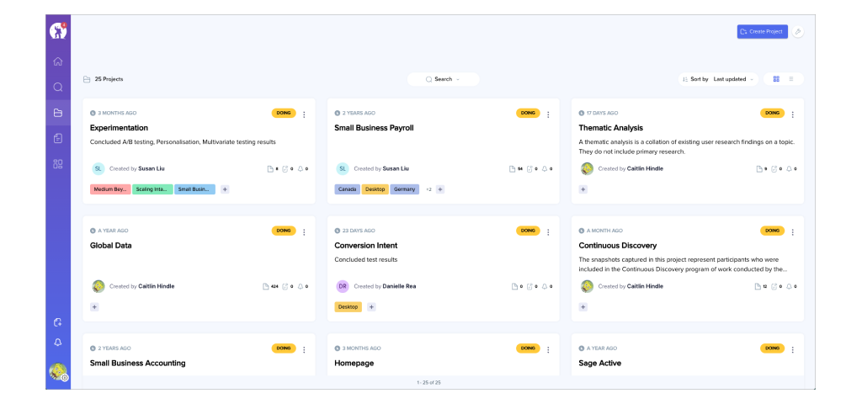Open the Small Business Payroll project title
Screen dimensions: 862x404
click(374, 128)
